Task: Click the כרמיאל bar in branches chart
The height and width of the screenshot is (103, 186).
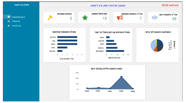Action: 112,48
